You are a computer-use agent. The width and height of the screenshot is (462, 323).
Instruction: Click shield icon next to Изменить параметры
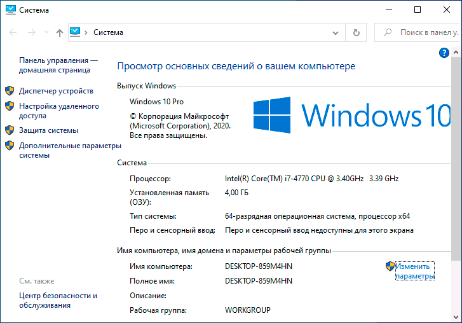click(x=390, y=266)
